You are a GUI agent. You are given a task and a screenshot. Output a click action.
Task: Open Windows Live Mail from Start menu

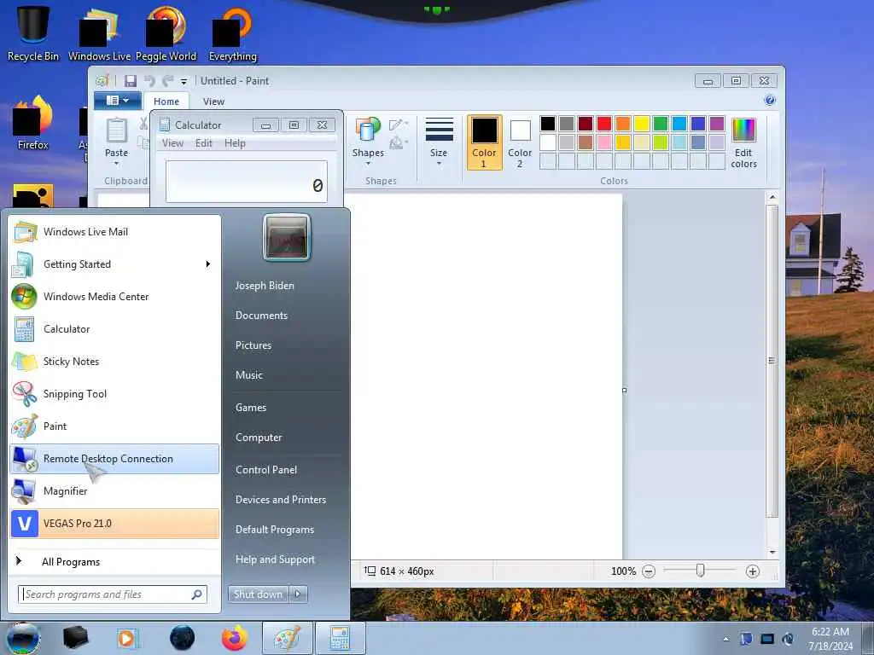click(x=115, y=232)
